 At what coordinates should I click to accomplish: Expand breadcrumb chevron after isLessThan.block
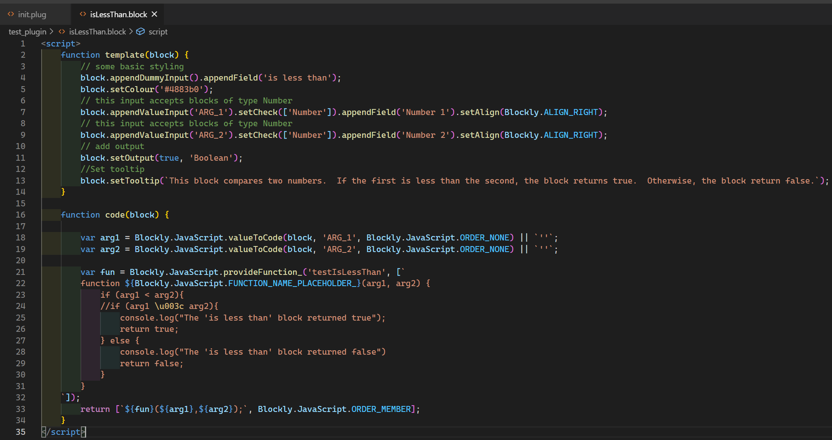pyautogui.click(x=131, y=31)
